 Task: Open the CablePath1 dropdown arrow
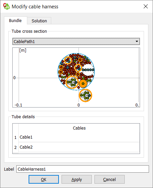(137, 41)
